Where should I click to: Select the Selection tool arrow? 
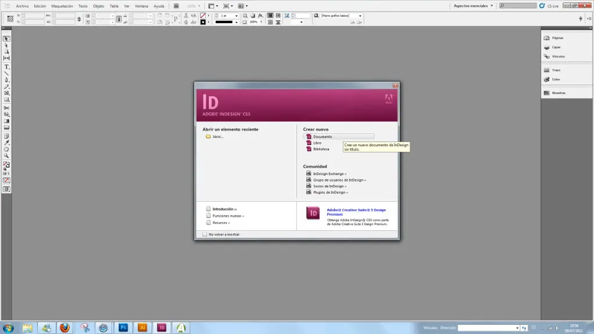tap(6, 39)
